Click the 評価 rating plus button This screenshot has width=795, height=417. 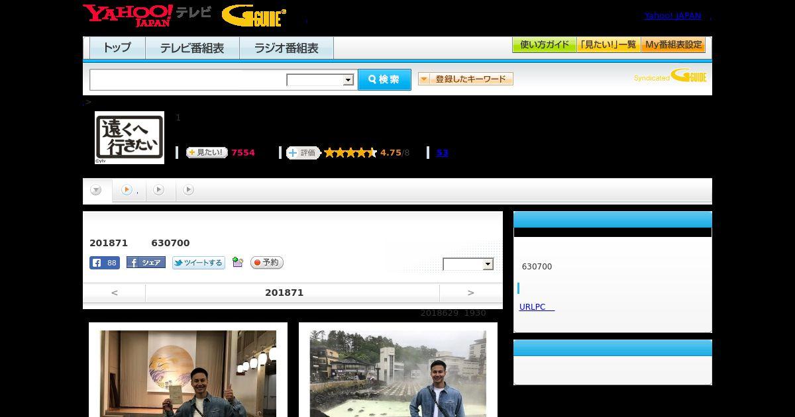tap(303, 152)
